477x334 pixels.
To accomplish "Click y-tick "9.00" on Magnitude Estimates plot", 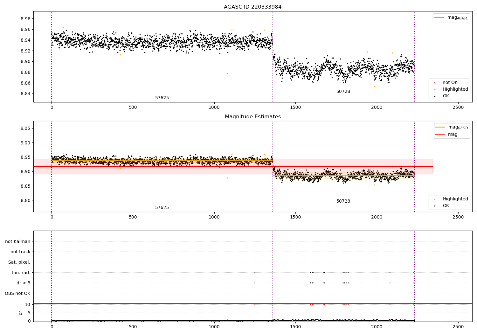I will click(x=25, y=143).
